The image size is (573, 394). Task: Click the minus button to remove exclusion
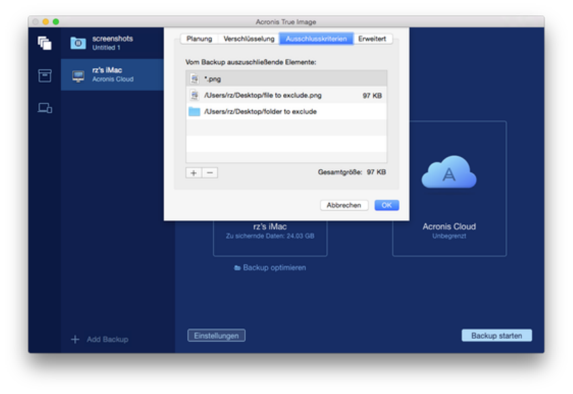(210, 173)
